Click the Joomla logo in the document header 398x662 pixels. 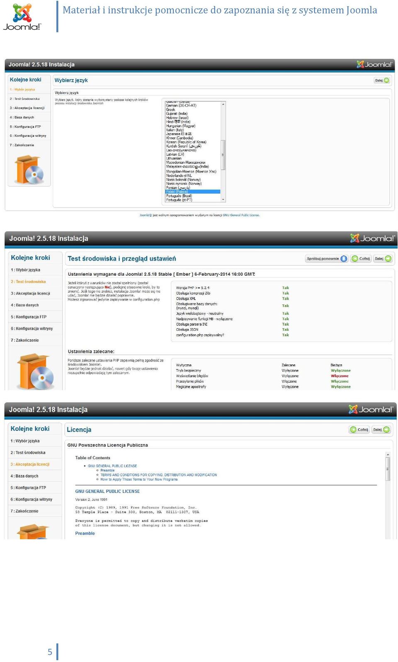22,17
